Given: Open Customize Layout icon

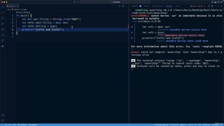Looking at the screenshot, I should [x=222, y=2].
